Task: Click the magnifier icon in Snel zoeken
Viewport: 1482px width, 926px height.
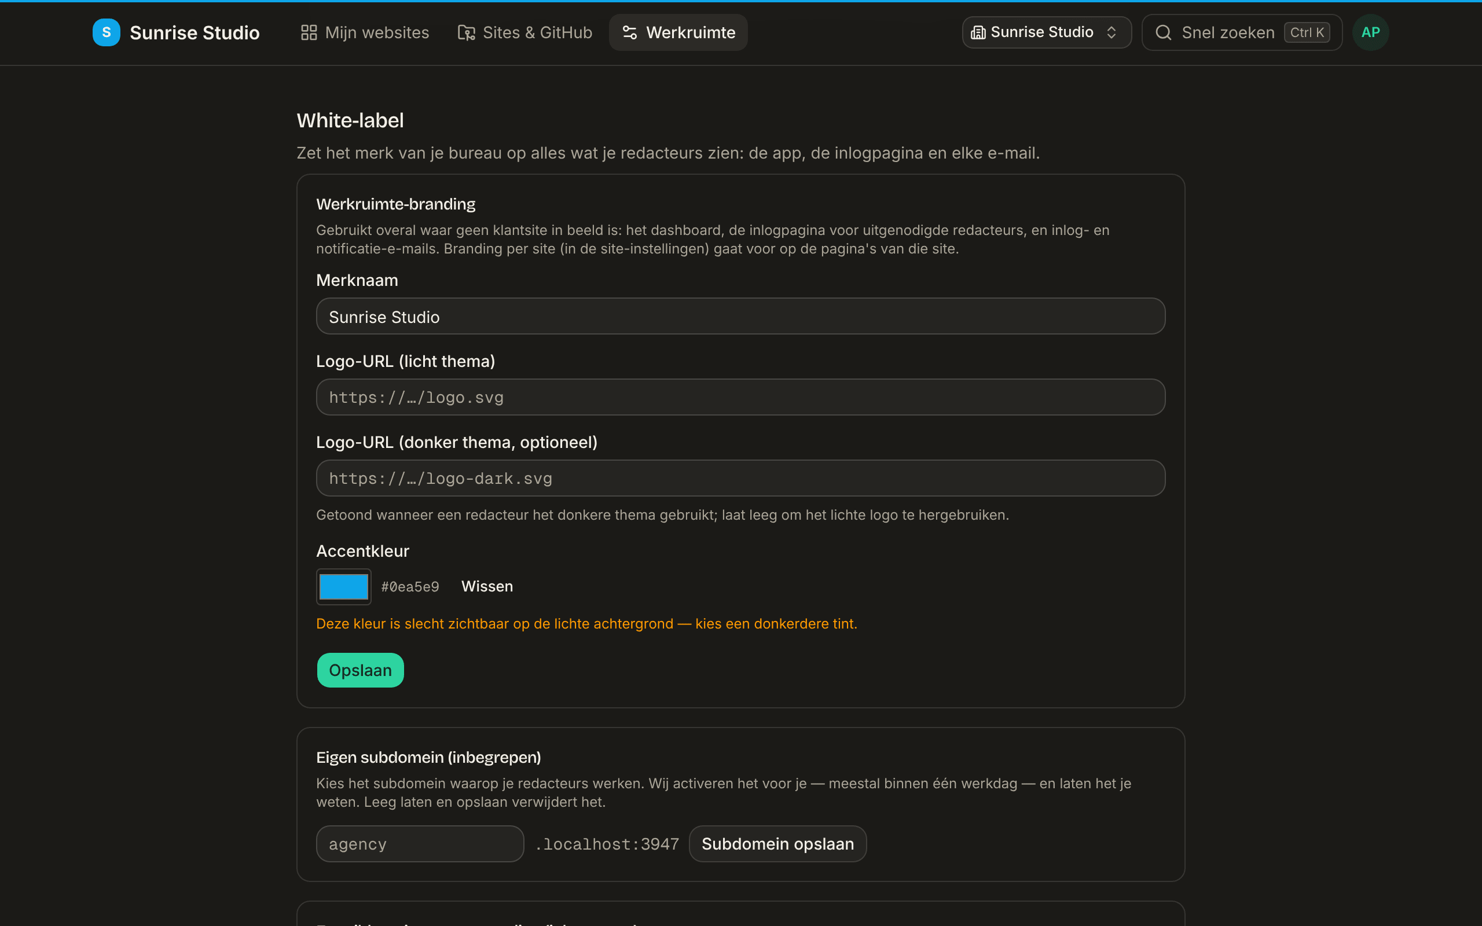Action: click(1164, 32)
